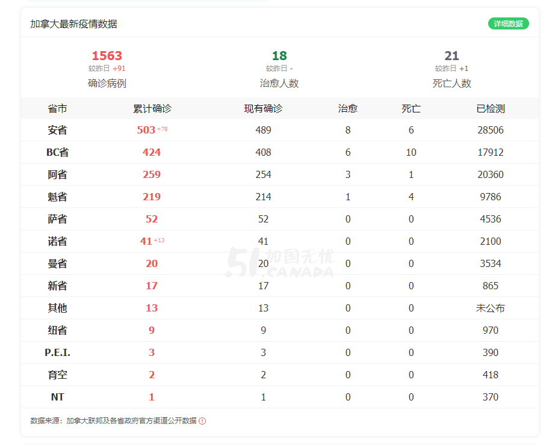The width and height of the screenshot is (558, 445).
Task: Click 纽省 tested value 970
Action: coord(491,330)
